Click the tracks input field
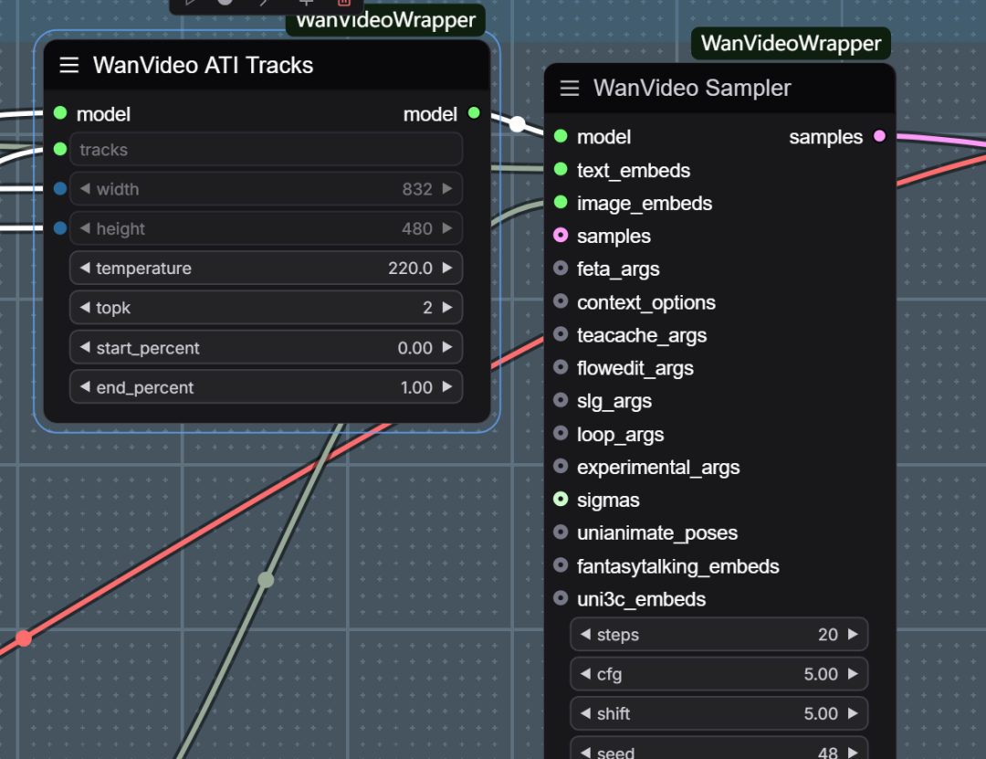Screen dimensions: 986x759 coord(266,149)
